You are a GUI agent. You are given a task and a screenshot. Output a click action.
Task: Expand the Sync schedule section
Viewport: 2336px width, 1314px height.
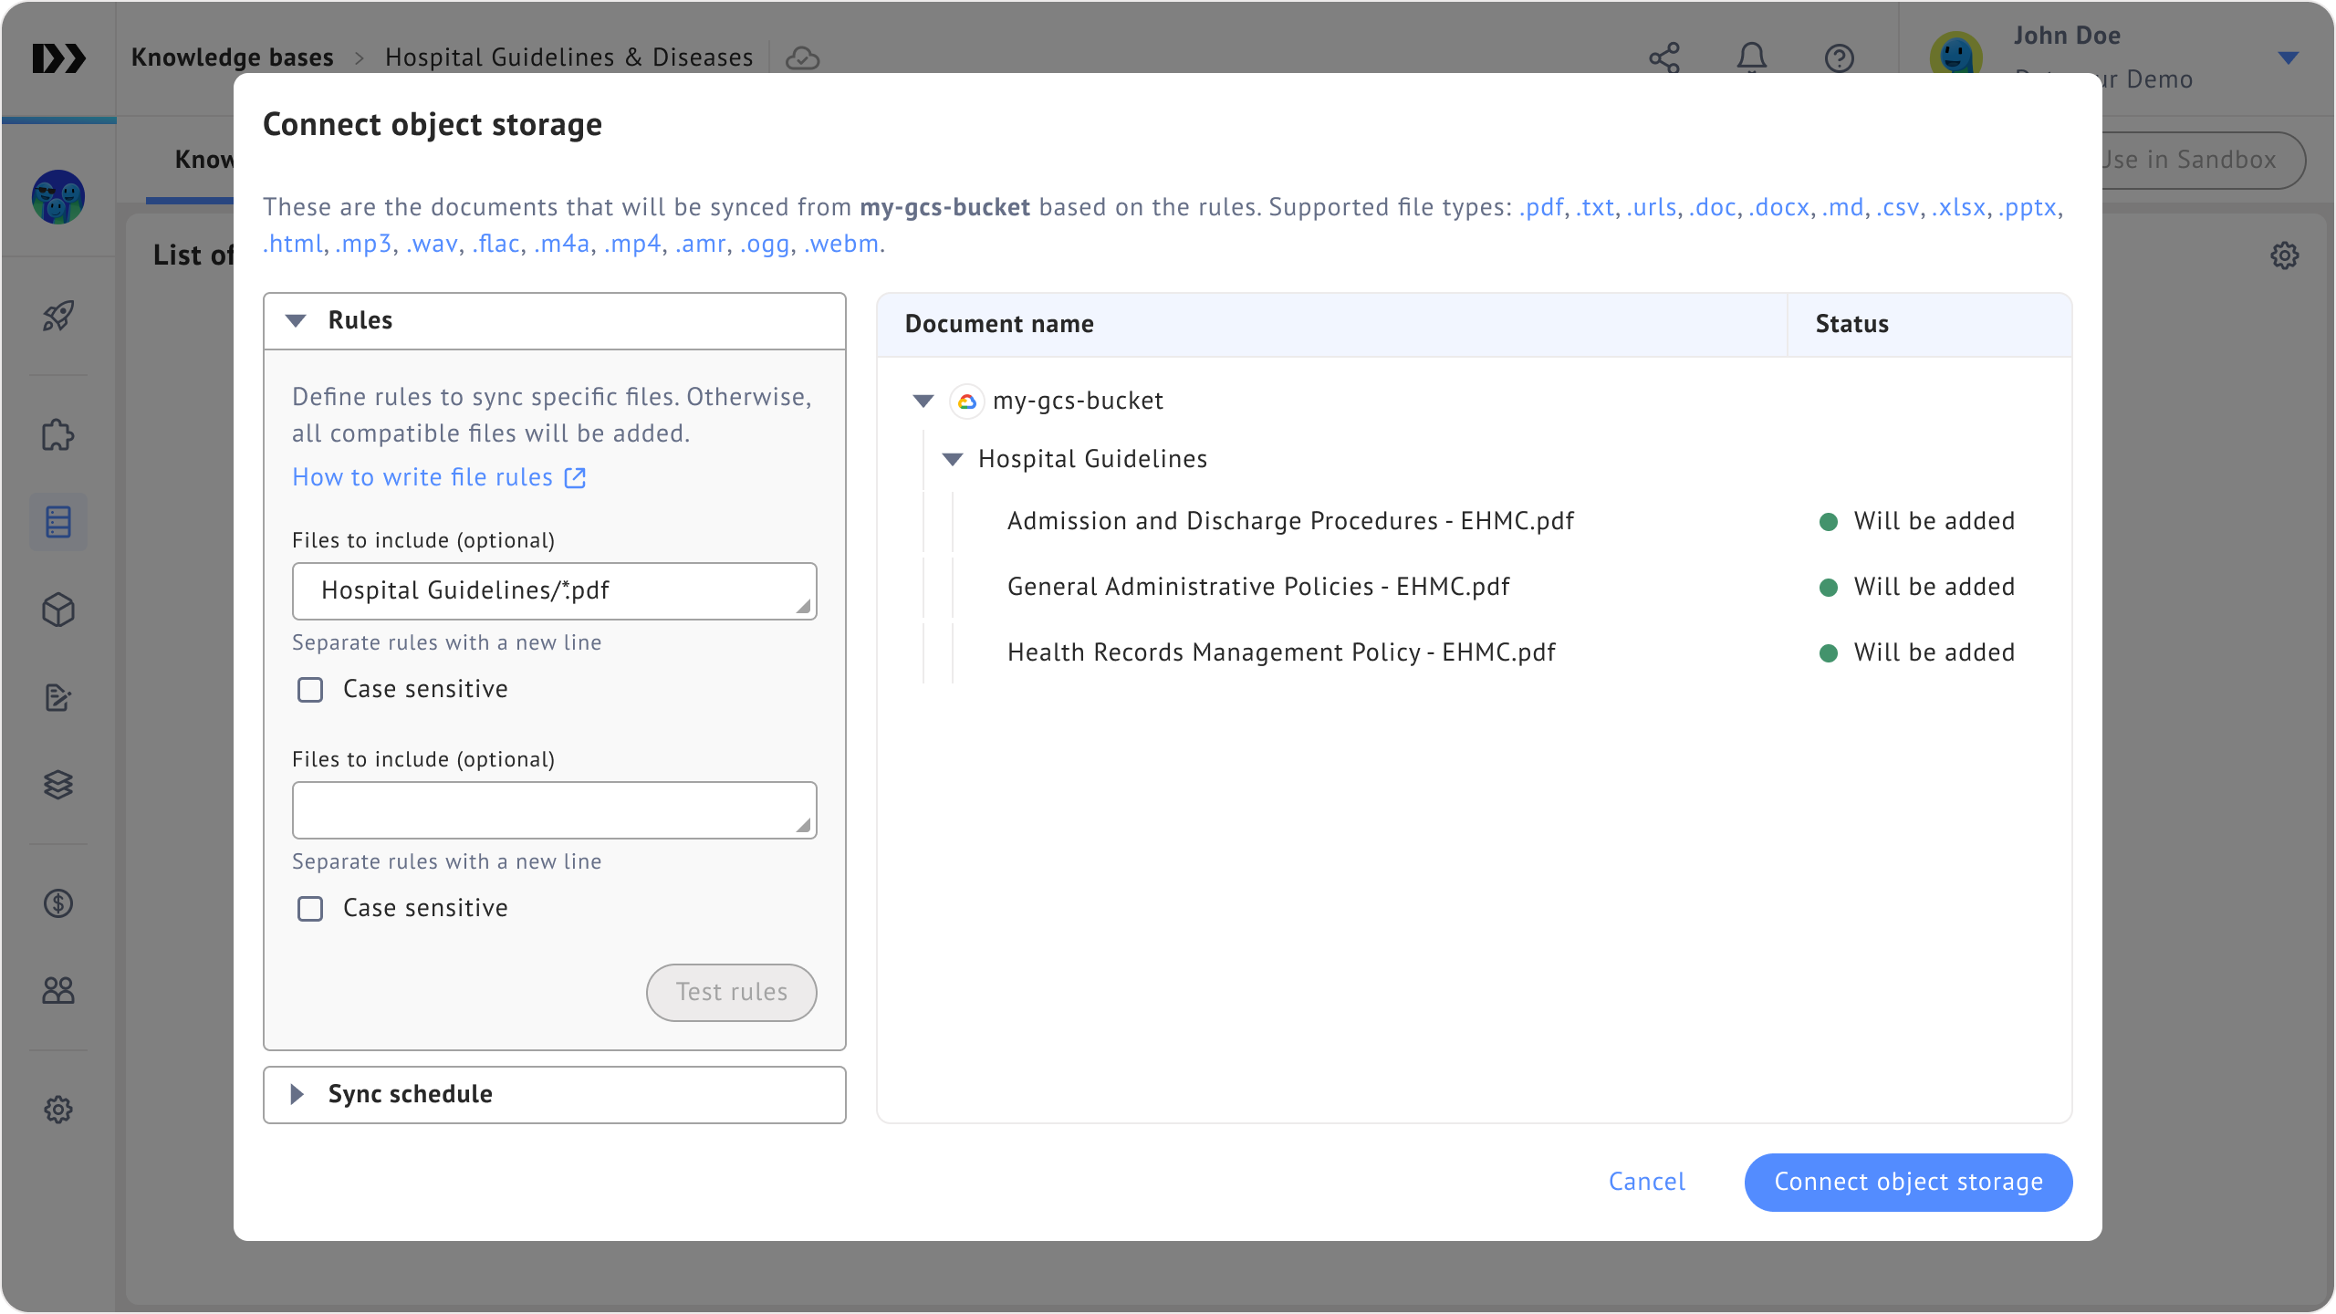tap(296, 1094)
